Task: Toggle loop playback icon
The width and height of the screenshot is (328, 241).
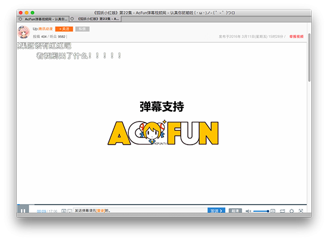Action: 283,211
